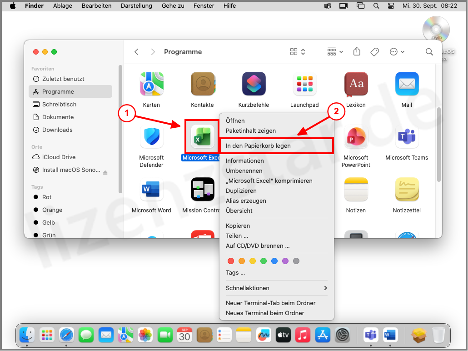This screenshot has height=351, width=468.
Task: Apply the blue tag color dot
Action: point(274,261)
